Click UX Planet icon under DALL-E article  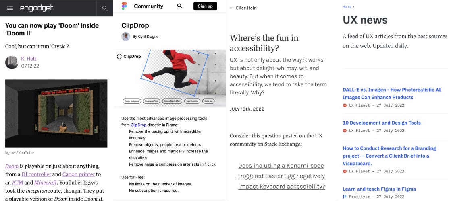point(345,105)
